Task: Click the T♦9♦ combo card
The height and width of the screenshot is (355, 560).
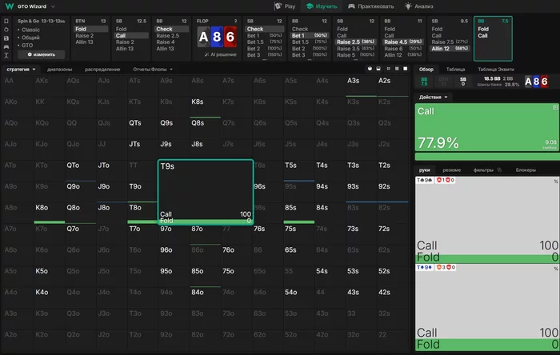Action: tap(487, 307)
